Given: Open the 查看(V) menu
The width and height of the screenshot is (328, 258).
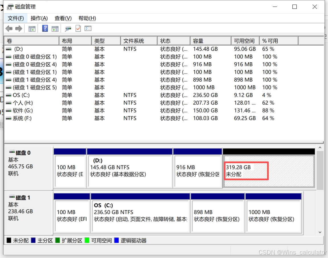Looking at the screenshot, I should tap(63, 19).
